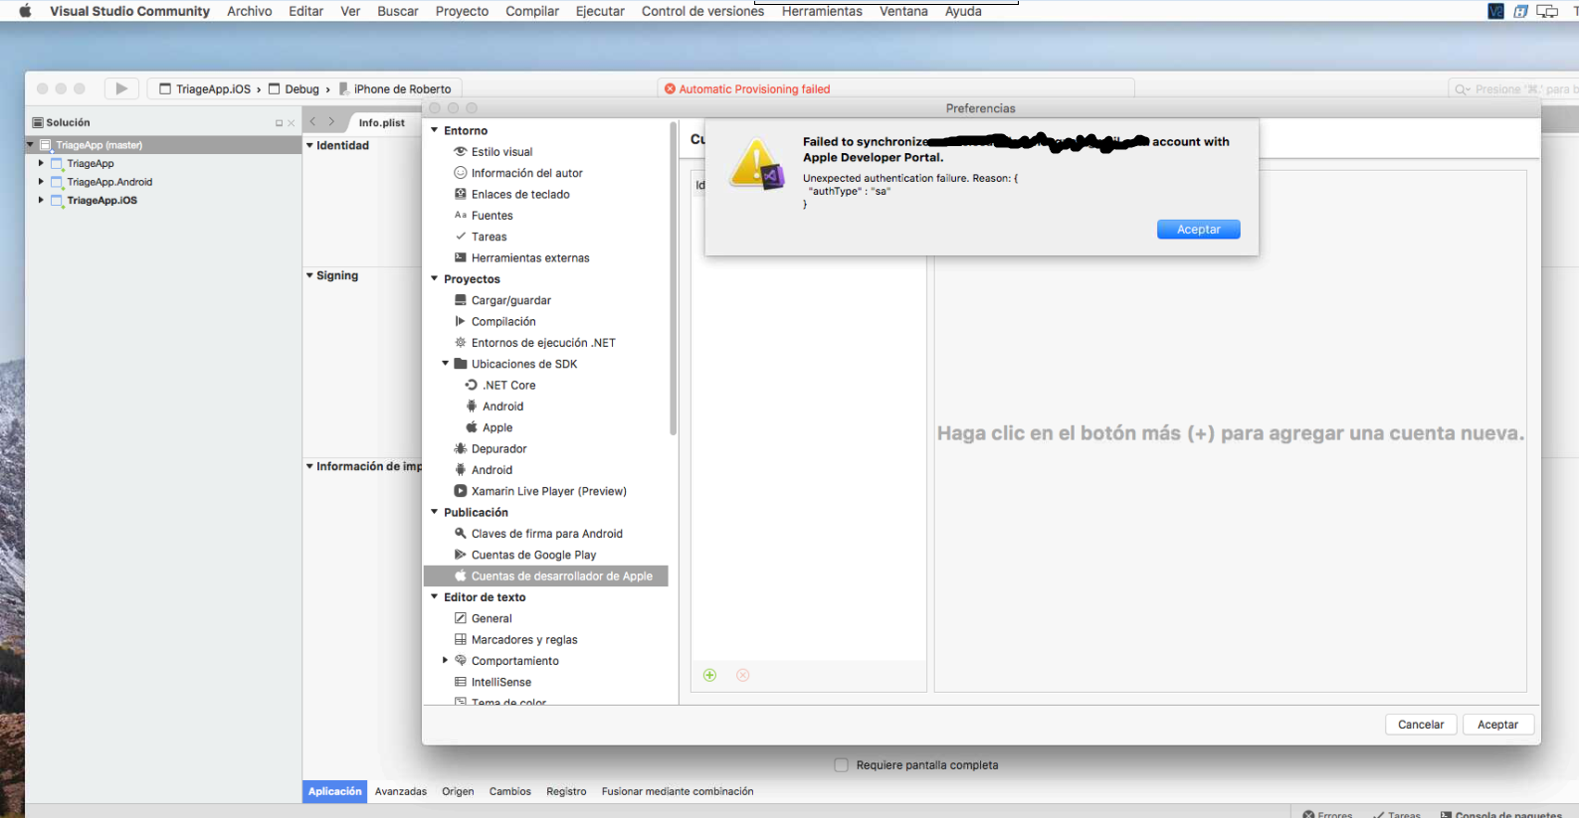
Task: Collapse Ubicaciones de SDK node
Action: pos(446,364)
